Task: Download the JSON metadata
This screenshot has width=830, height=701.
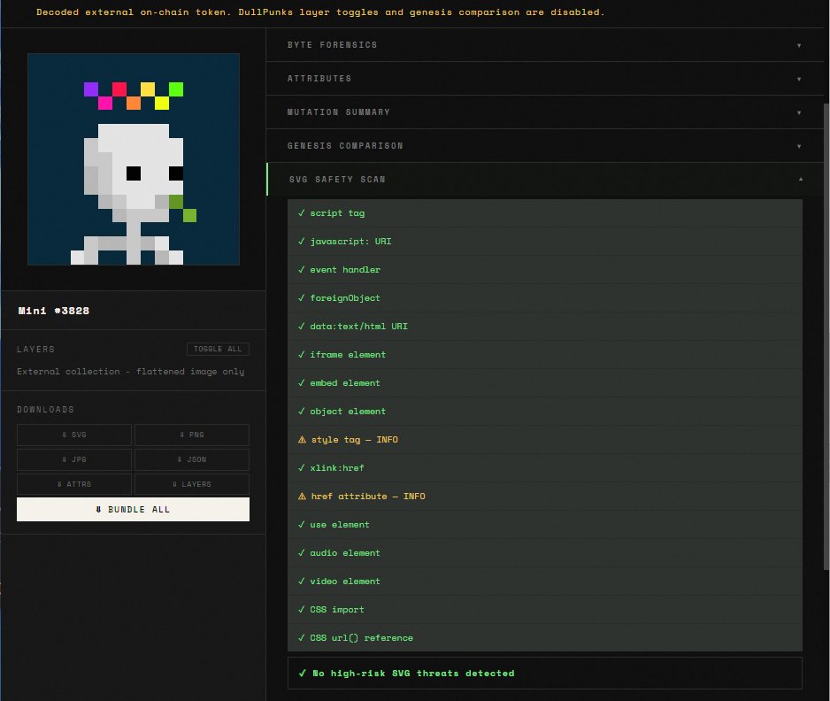Action: (192, 459)
